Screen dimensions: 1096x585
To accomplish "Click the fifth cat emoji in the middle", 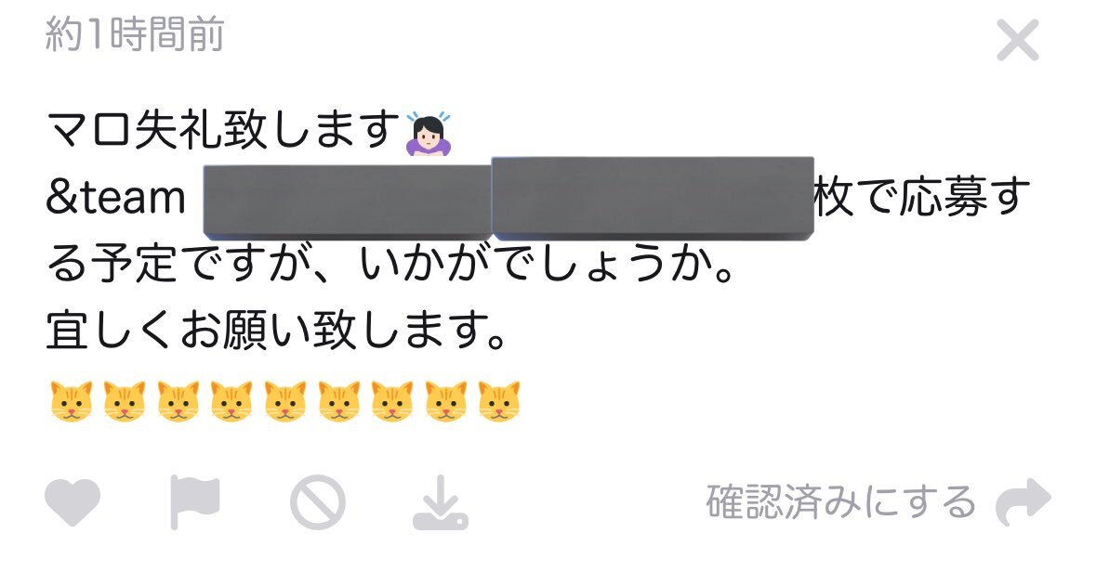I will click(x=285, y=401).
